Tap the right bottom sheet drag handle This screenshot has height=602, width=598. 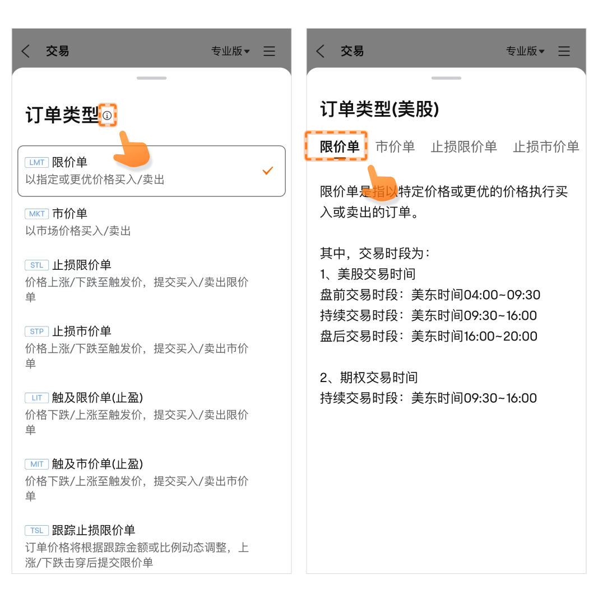pyautogui.click(x=446, y=78)
